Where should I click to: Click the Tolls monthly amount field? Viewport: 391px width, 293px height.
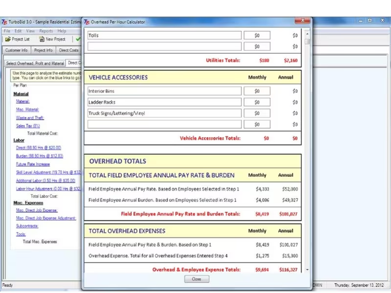(257, 35)
